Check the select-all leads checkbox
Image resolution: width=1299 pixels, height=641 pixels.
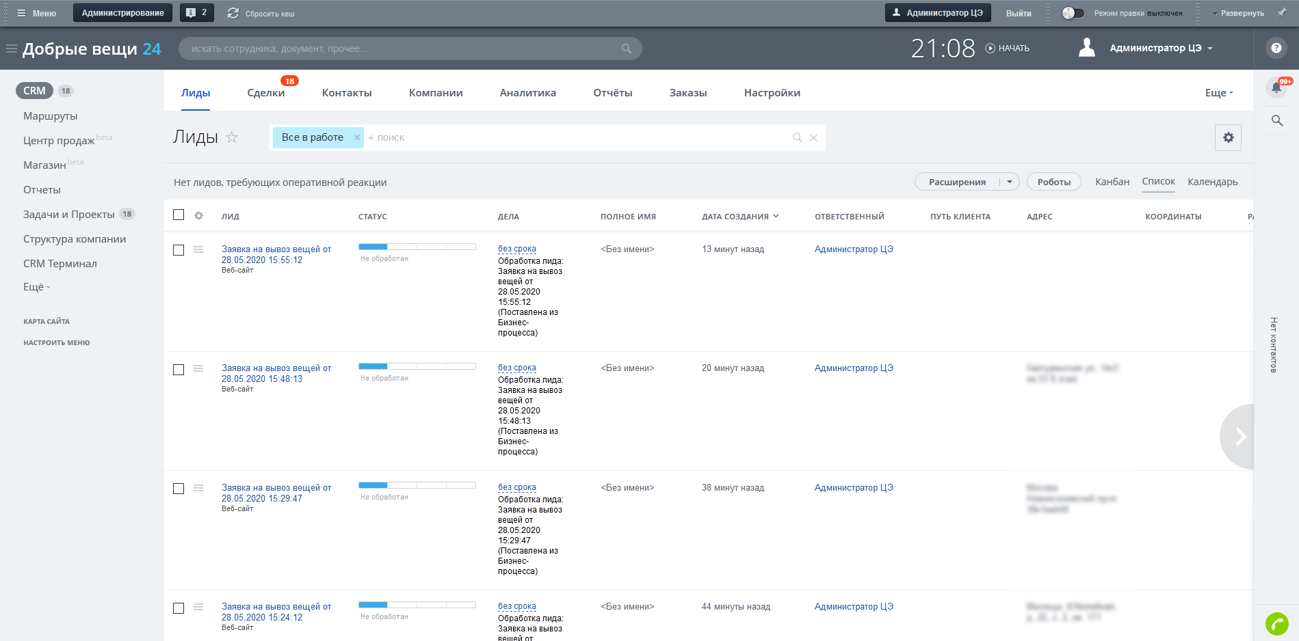(x=179, y=215)
